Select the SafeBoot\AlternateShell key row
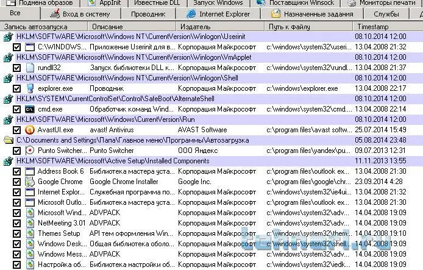Viewport: 423px width, 270px height. (x=211, y=99)
